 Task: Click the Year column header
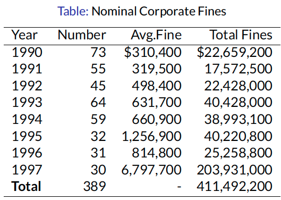tap(24, 35)
